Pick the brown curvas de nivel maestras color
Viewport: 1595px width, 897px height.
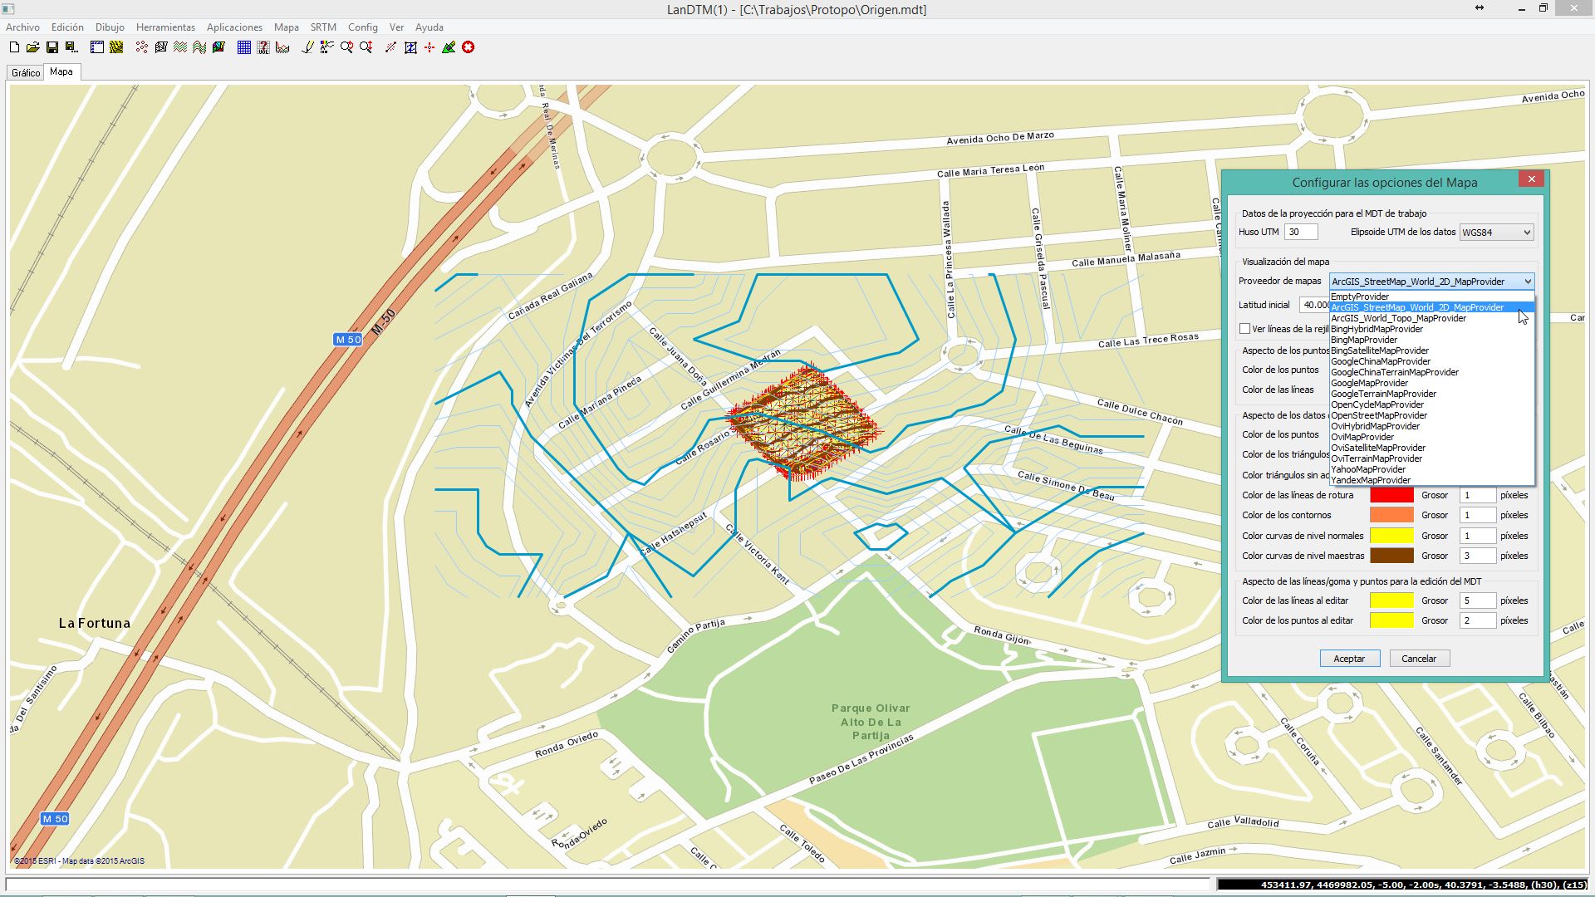[1391, 556]
